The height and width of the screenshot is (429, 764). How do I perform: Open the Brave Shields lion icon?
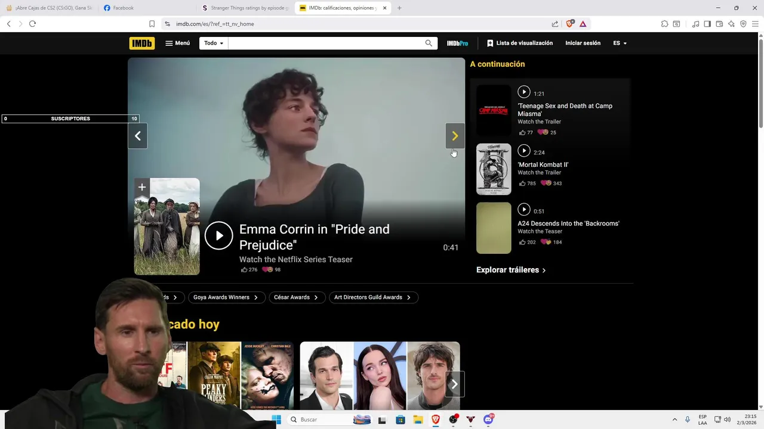[x=569, y=24]
